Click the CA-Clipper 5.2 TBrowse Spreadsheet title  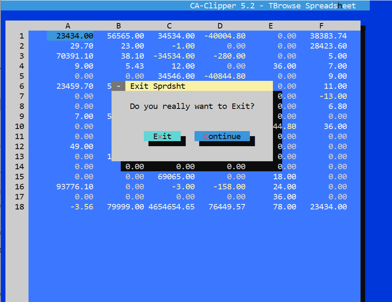click(x=273, y=6)
